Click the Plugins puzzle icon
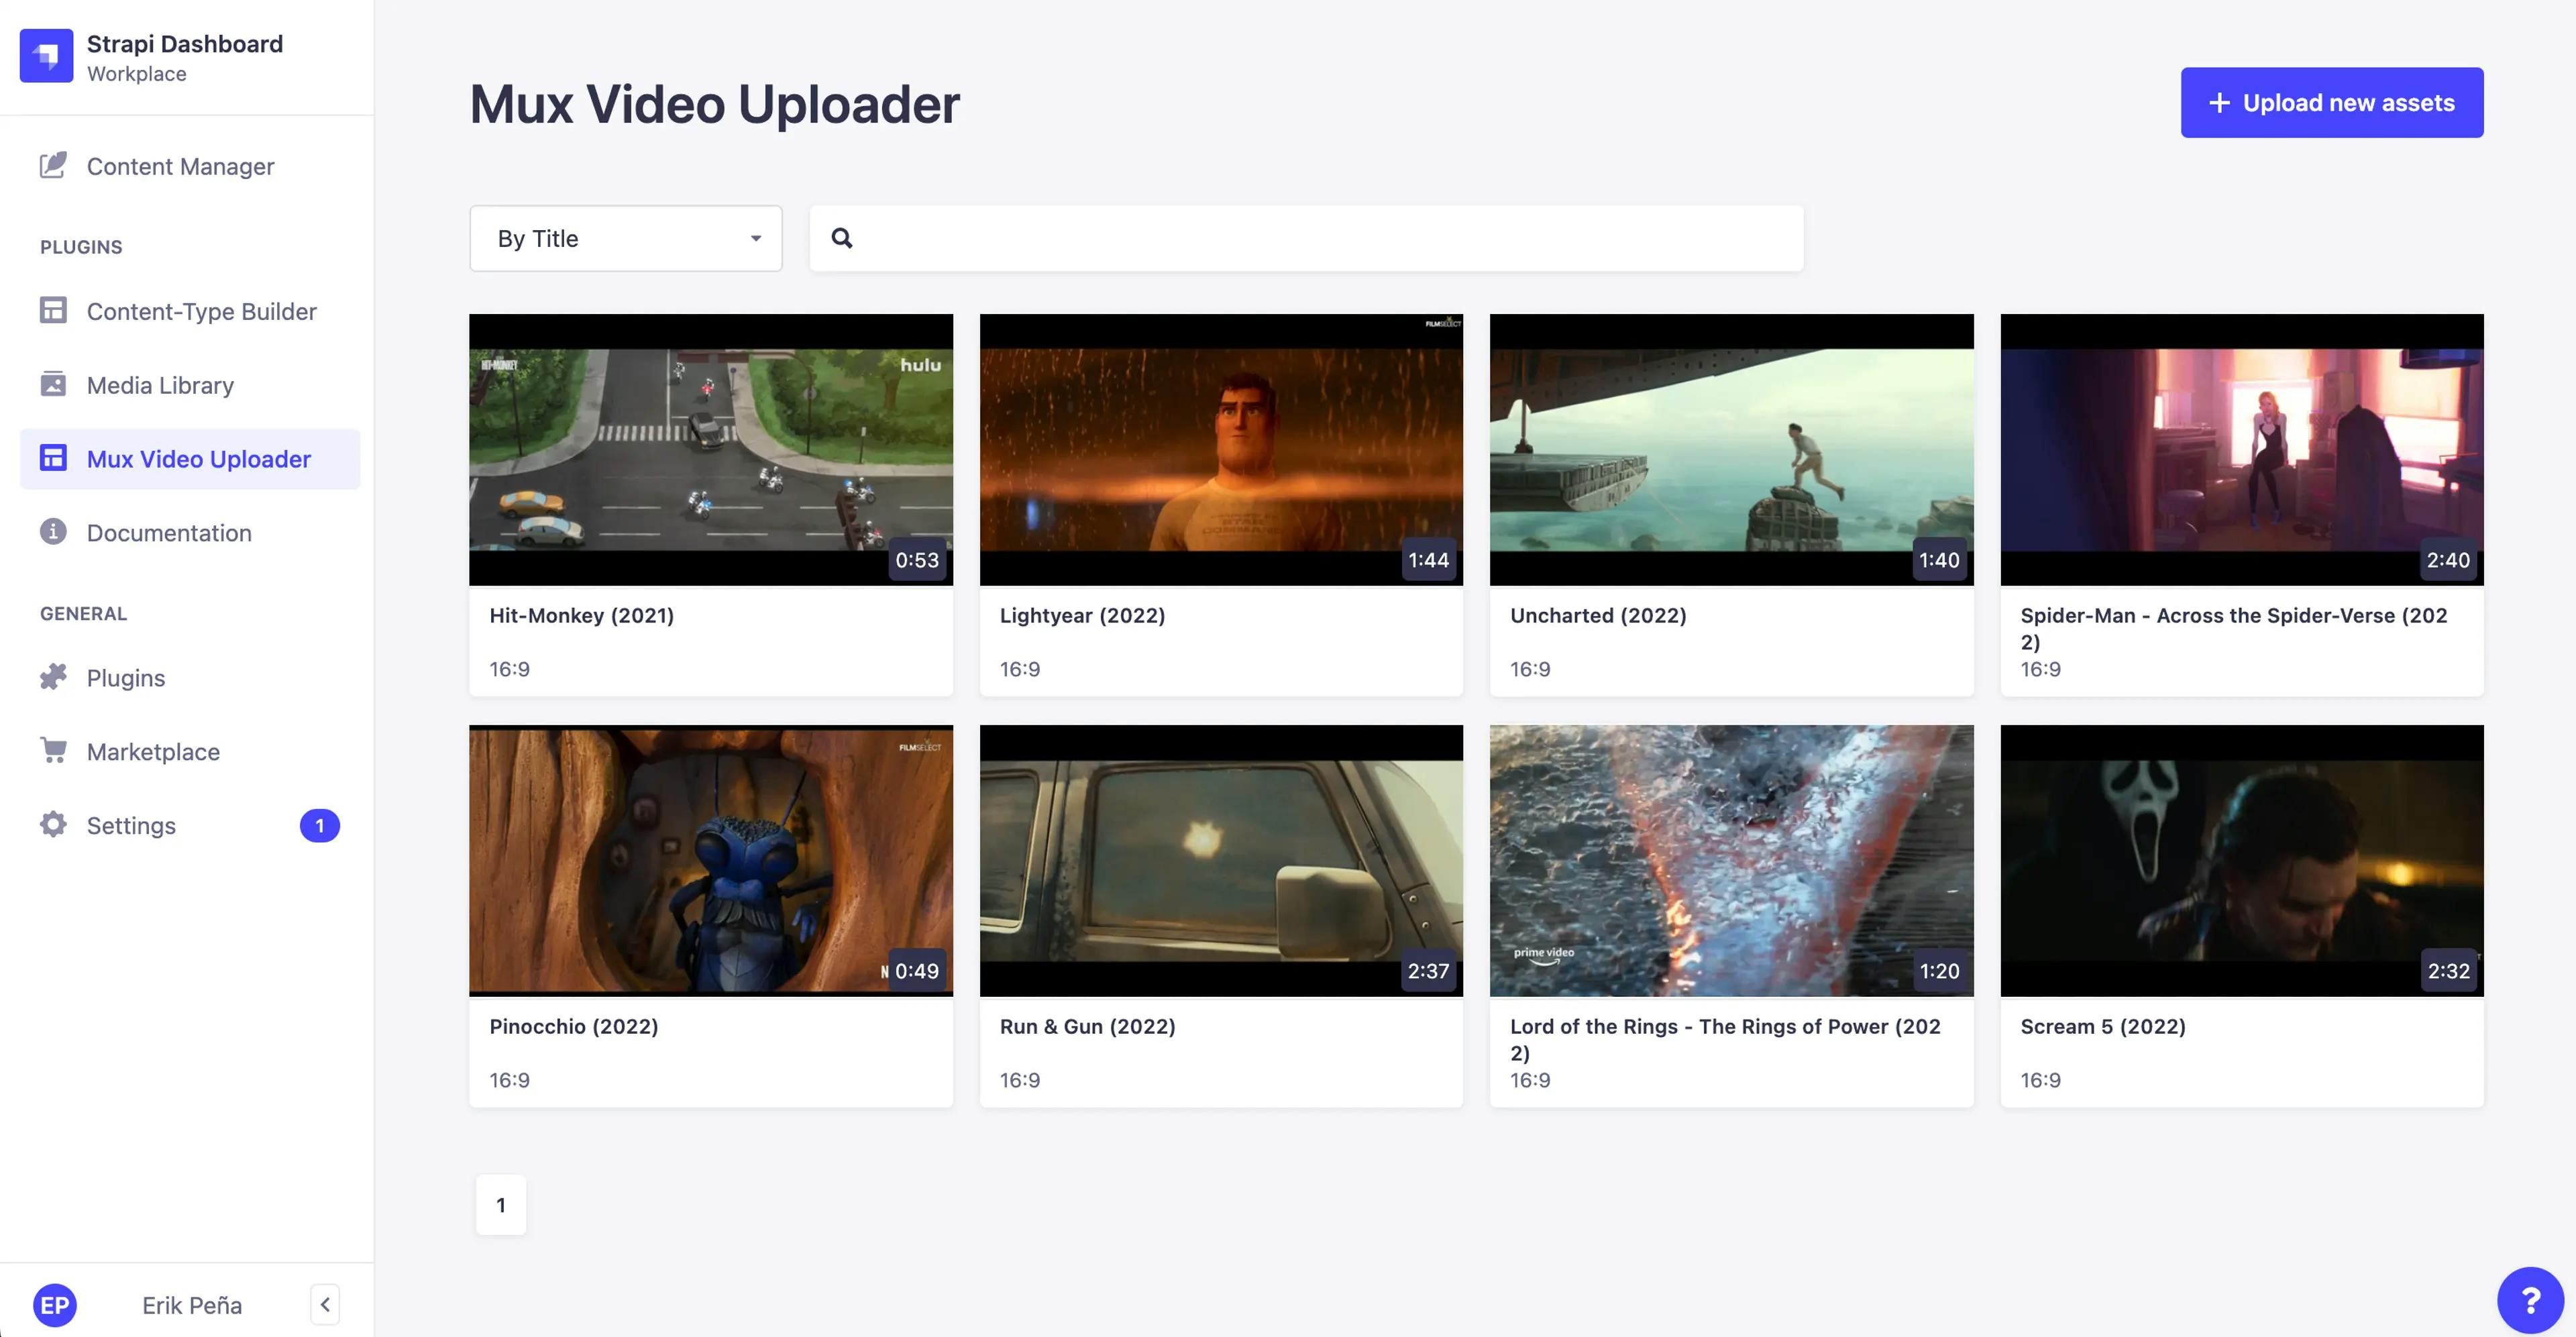Image resolution: width=2576 pixels, height=1337 pixels. (x=53, y=677)
